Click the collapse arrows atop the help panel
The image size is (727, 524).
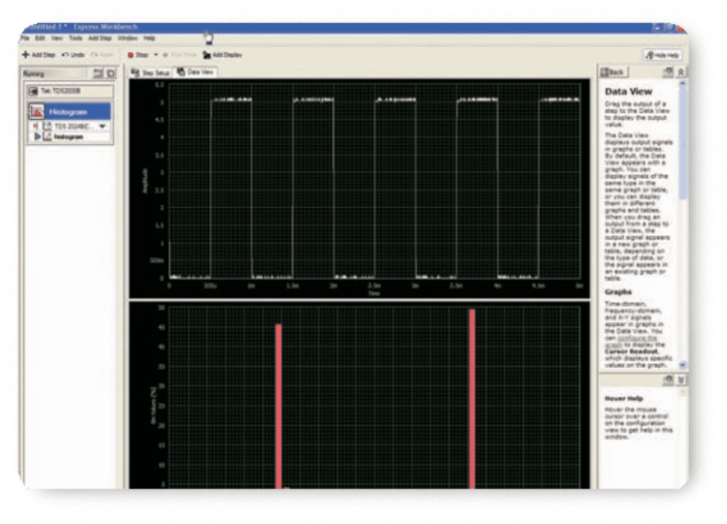click(x=681, y=71)
